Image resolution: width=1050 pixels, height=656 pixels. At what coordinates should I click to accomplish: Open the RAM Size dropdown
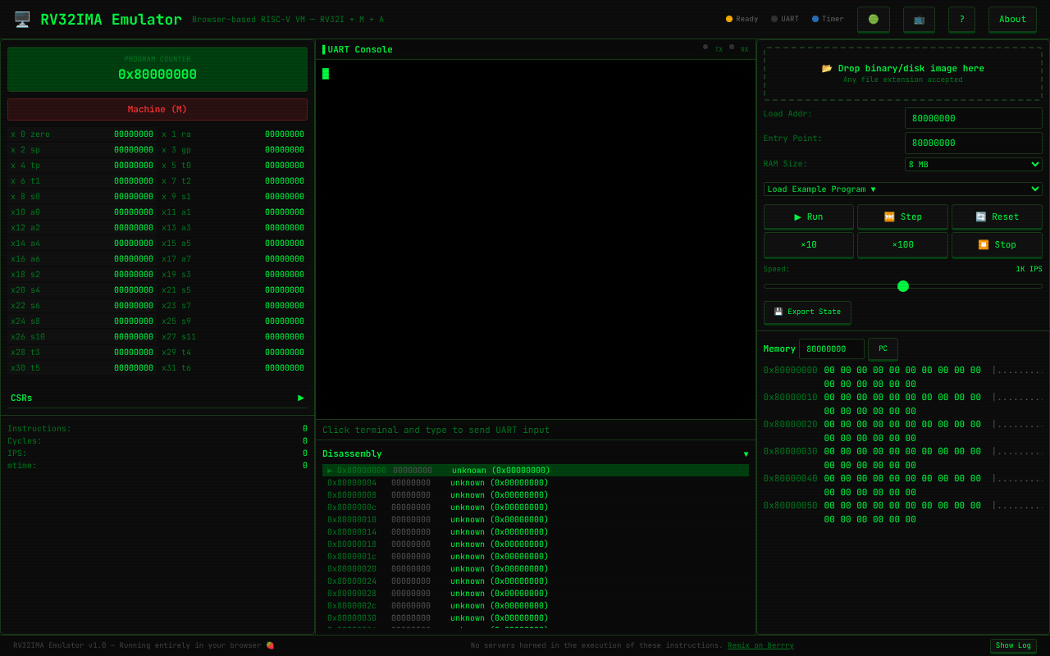[x=974, y=164]
